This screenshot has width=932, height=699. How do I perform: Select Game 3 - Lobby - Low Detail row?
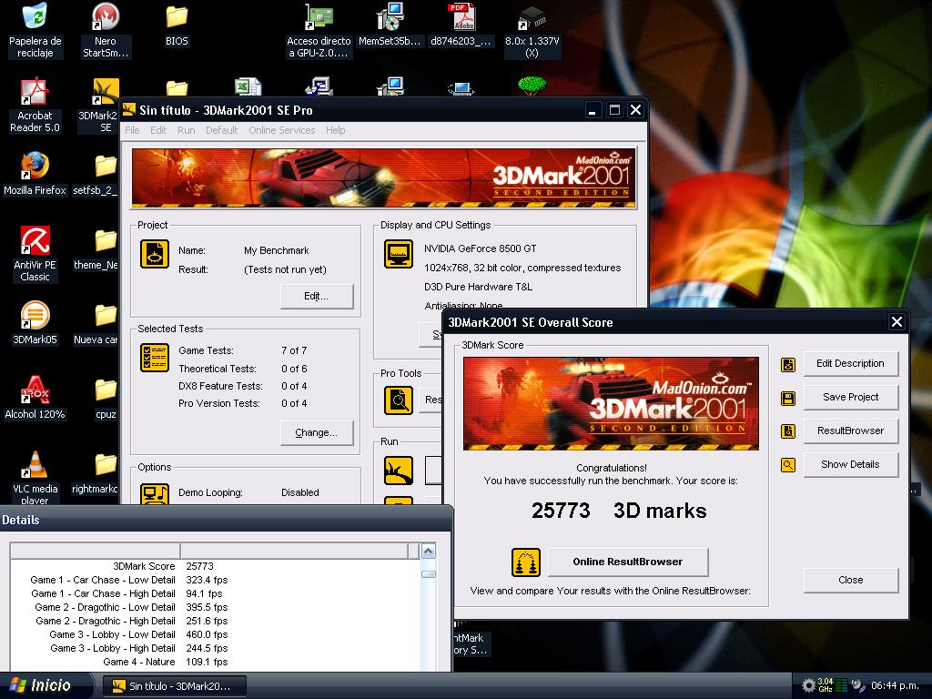(215, 634)
